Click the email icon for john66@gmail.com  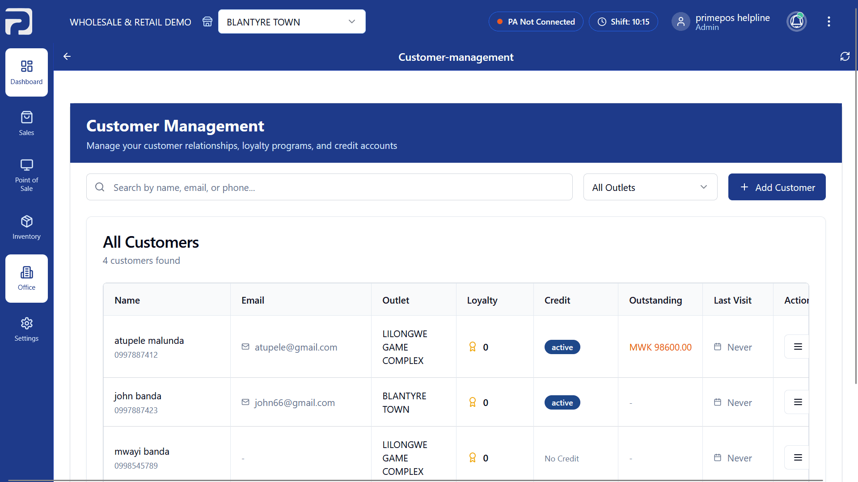[245, 402]
